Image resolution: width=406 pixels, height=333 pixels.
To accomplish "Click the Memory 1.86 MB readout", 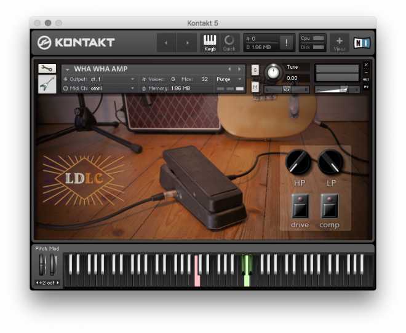I will click(x=166, y=88).
